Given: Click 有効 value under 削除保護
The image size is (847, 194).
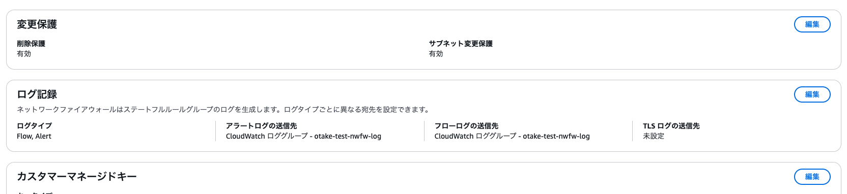Looking at the screenshot, I should point(24,54).
